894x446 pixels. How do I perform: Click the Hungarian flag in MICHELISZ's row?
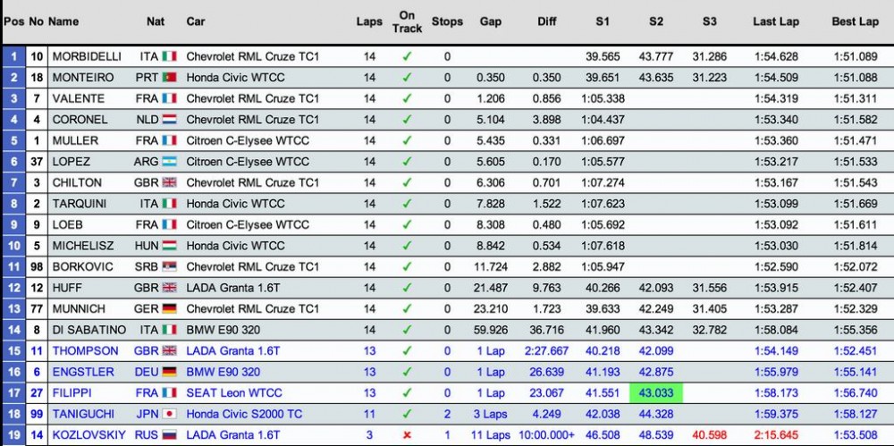[169, 246]
